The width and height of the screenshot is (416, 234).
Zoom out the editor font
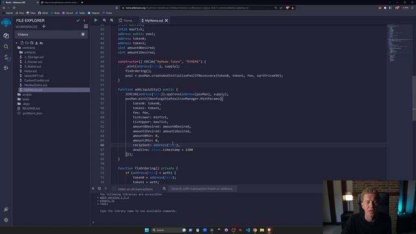(105, 20)
